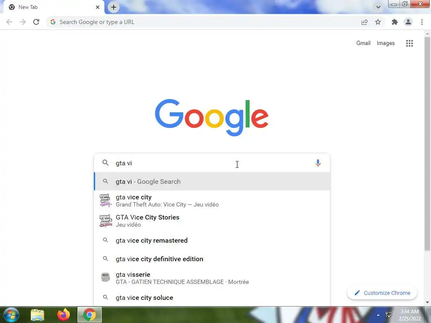Click the magnifier beside 'gta vice city definitive edition'
Screen dimensions: 431x323
pos(105,259)
